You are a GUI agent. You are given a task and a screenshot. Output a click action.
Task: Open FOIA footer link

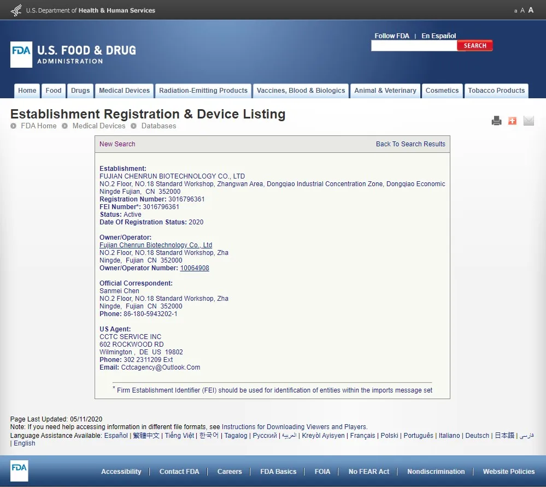[x=322, y=472]
